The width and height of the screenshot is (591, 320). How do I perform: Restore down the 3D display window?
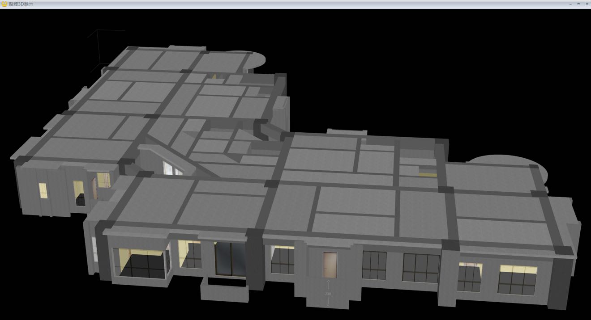tap(578, 4)
